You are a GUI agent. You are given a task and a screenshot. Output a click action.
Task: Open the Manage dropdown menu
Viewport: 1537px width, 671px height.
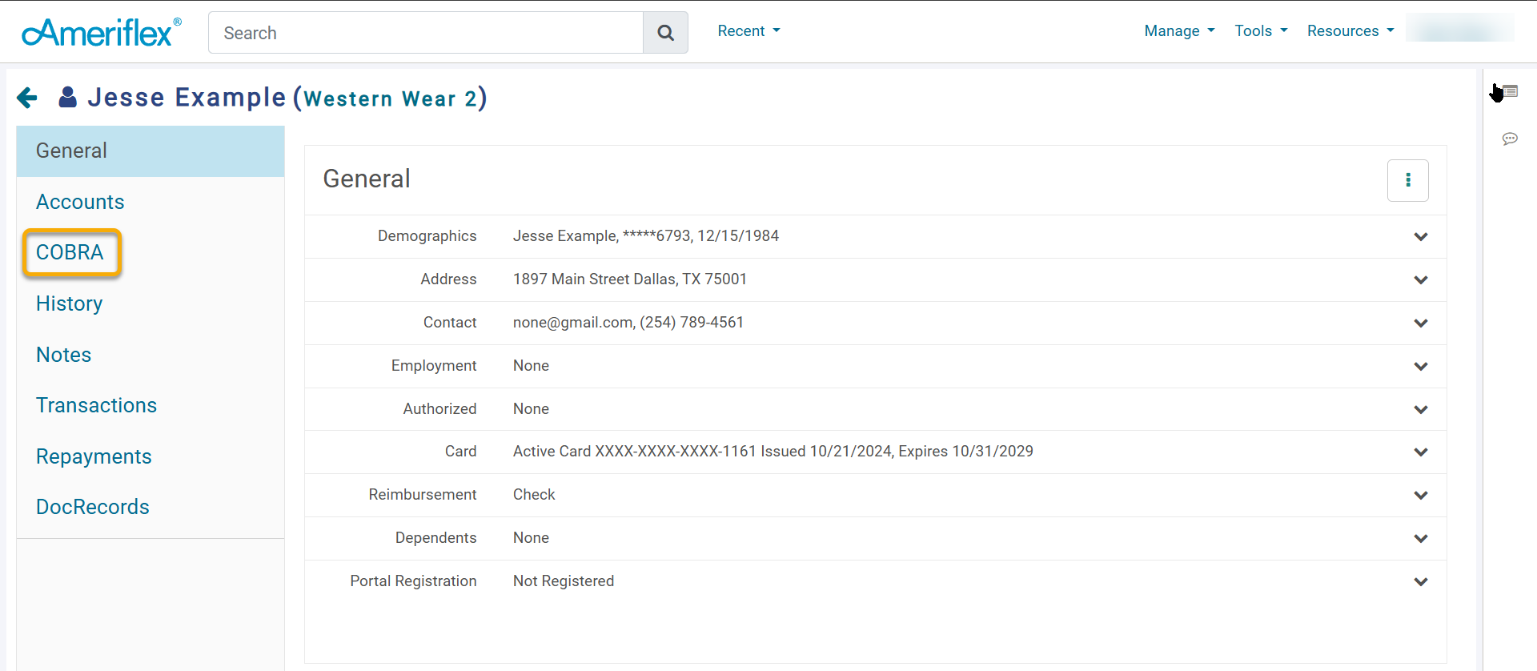point(1179,30)
